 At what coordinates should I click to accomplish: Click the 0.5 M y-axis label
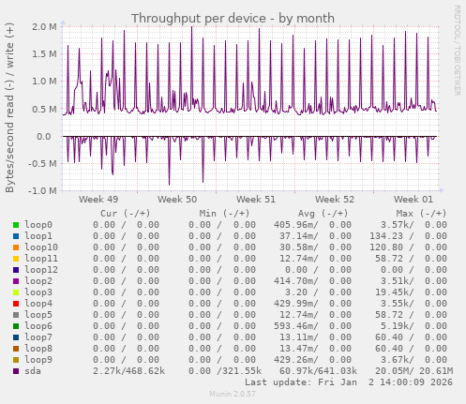[x=44, y=109]
